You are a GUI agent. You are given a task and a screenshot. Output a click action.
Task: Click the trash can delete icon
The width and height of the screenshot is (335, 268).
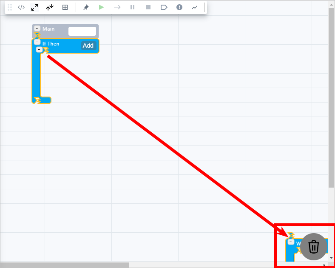(314, 247)
